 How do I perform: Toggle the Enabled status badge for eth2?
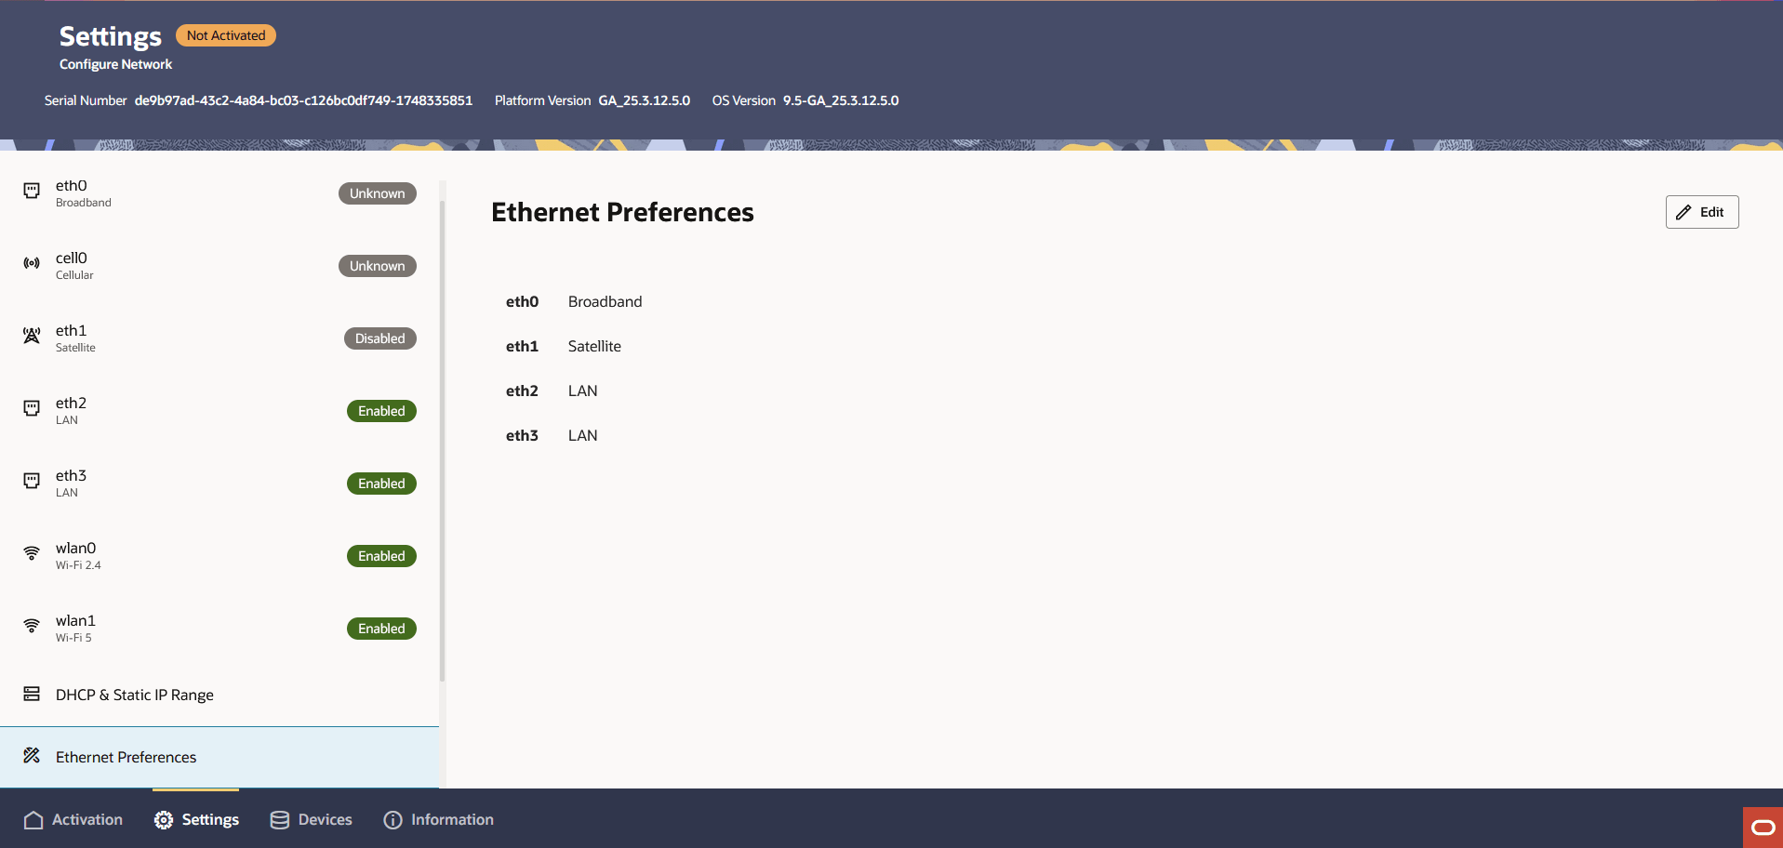[x=380, y=410]
